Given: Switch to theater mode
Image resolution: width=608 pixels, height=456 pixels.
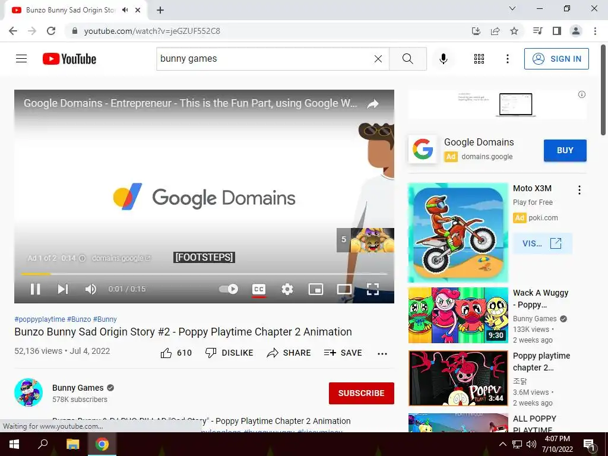Looking at the screenshot, I should [x=344, y=289].
